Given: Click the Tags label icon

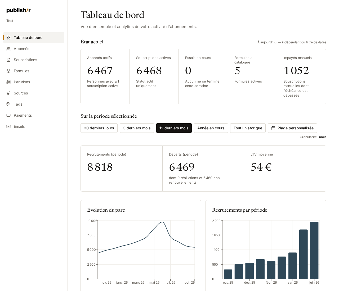Looking at the screenshot, I should pos(8,104).
